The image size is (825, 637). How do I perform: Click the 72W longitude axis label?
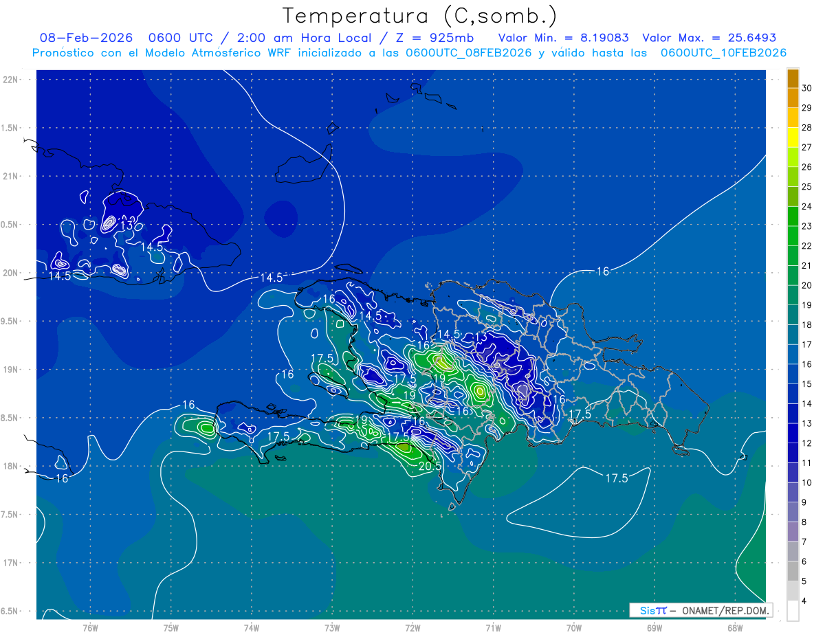412,627
